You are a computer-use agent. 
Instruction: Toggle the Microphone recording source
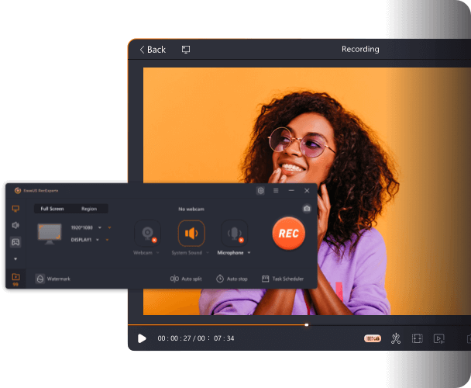(x=235, y=233)
